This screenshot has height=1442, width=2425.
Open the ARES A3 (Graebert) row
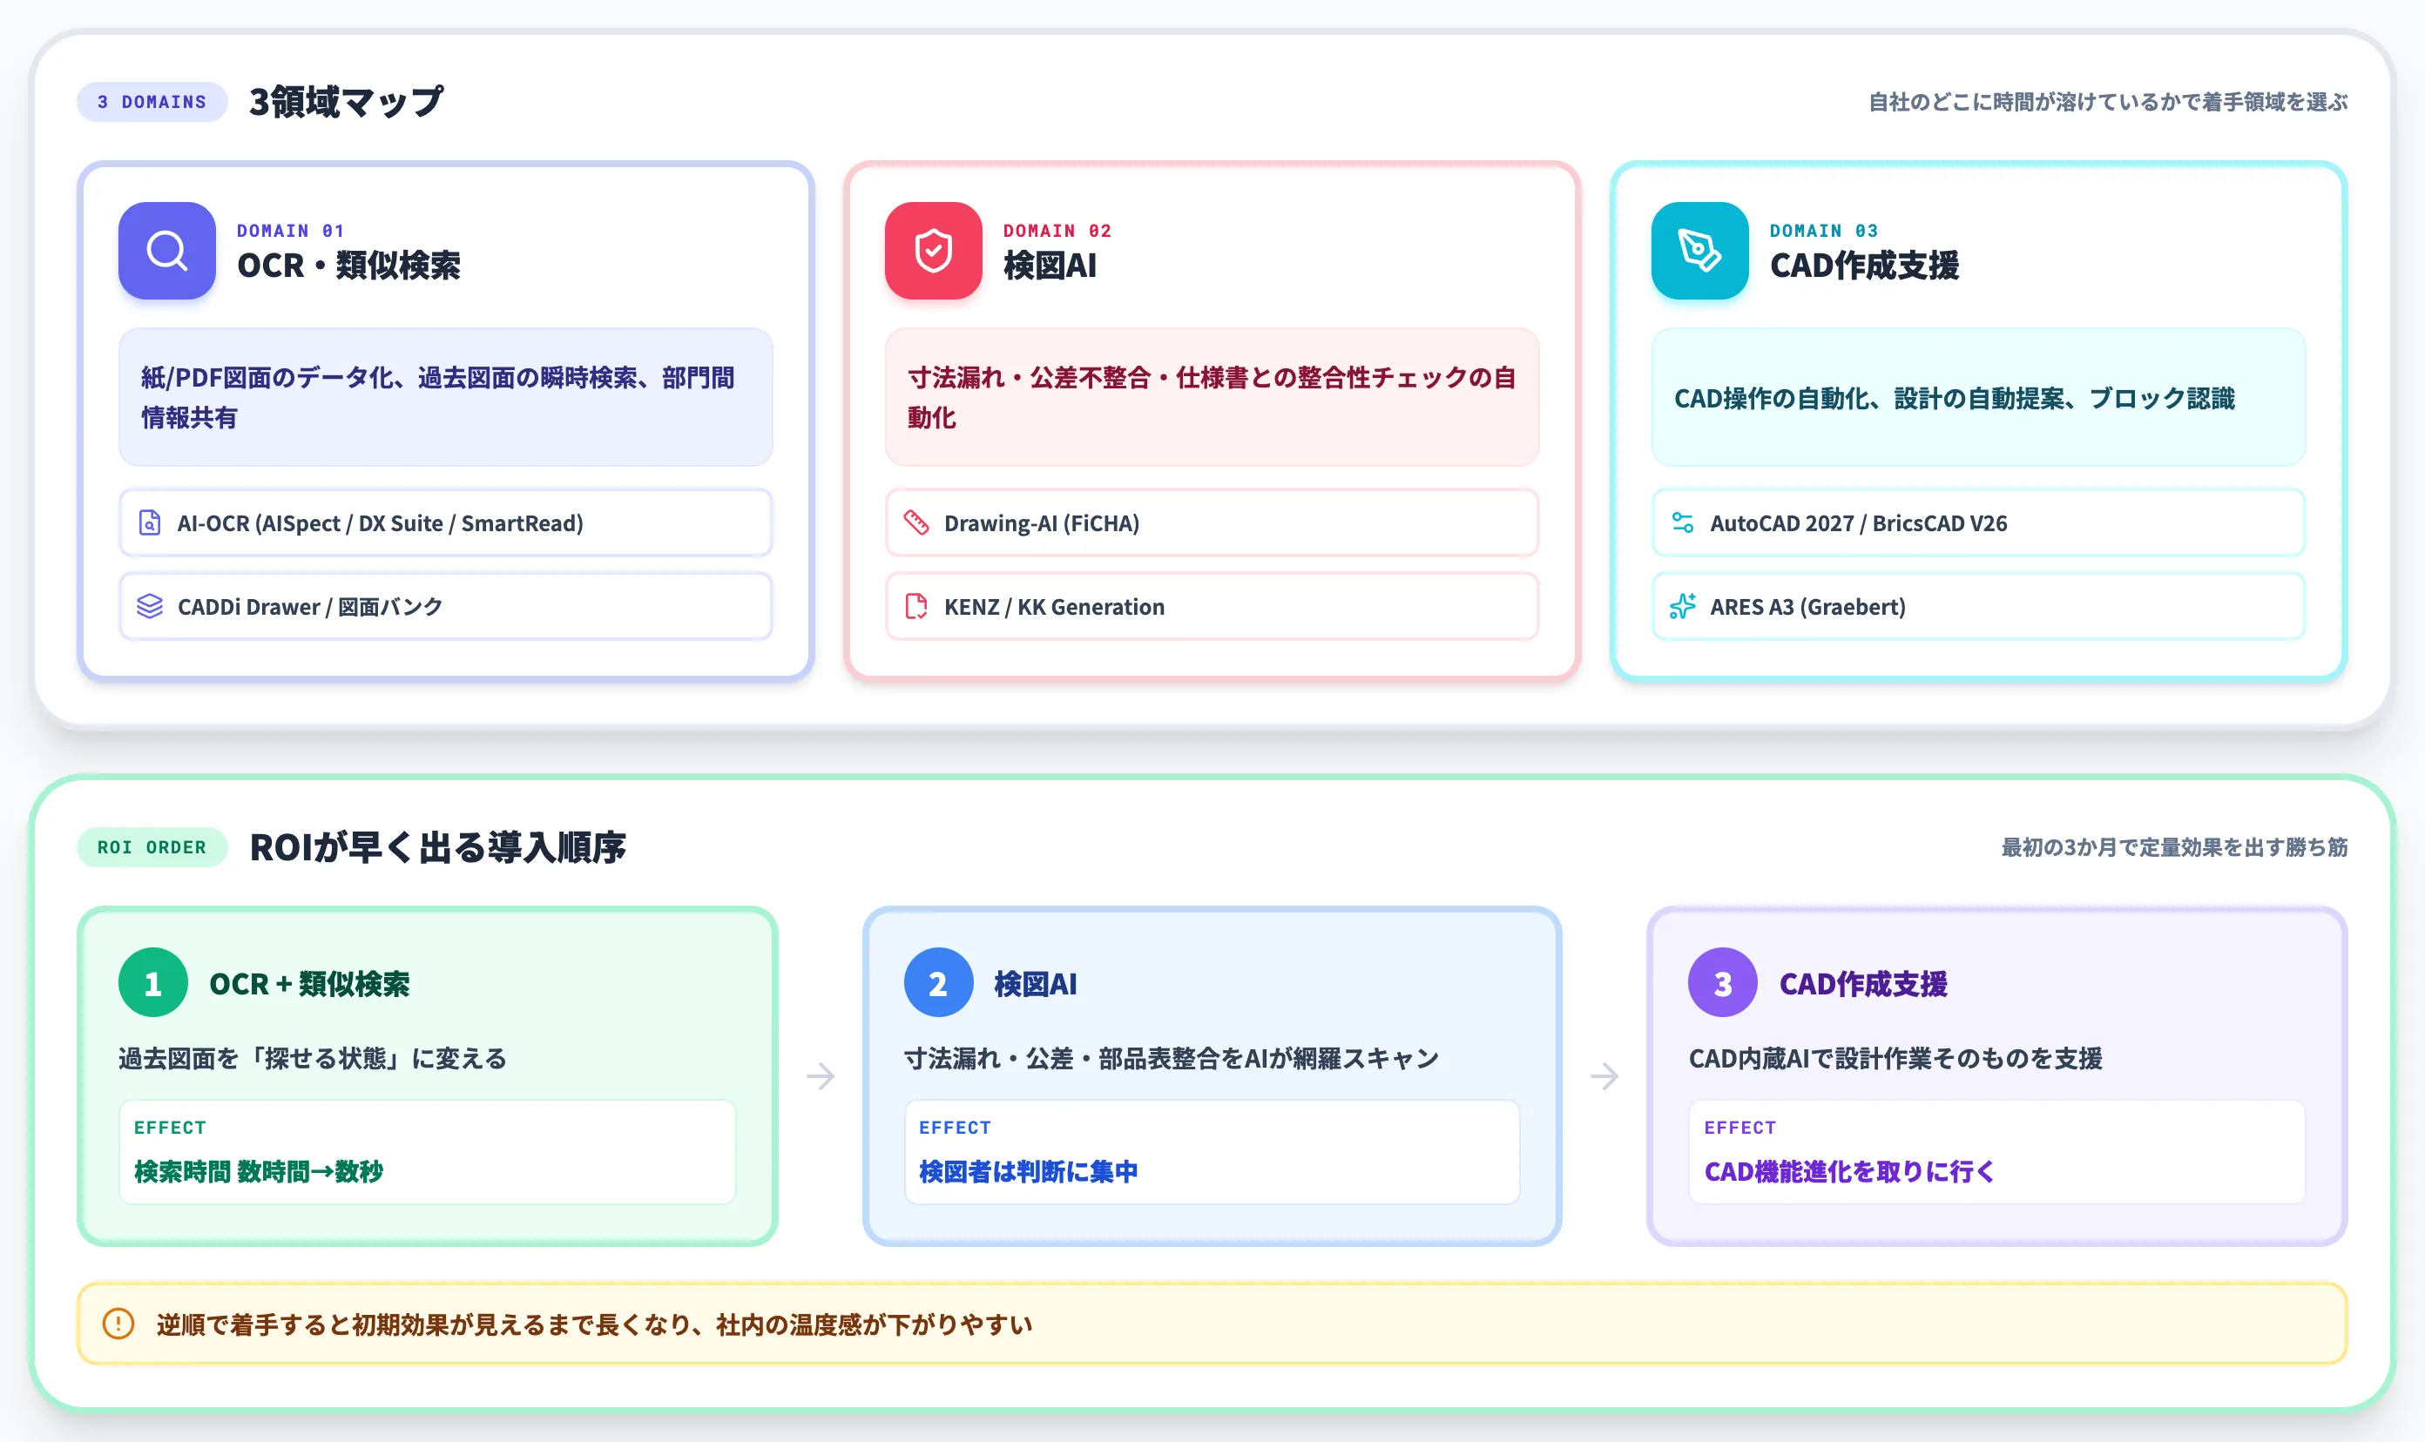(1978, 606)
